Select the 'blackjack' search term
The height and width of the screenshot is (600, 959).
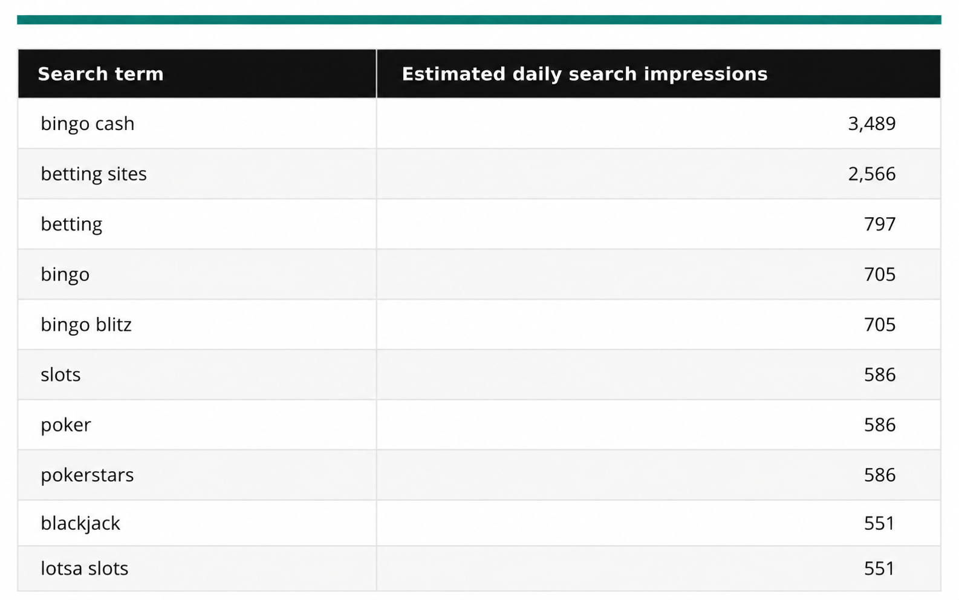80,523
